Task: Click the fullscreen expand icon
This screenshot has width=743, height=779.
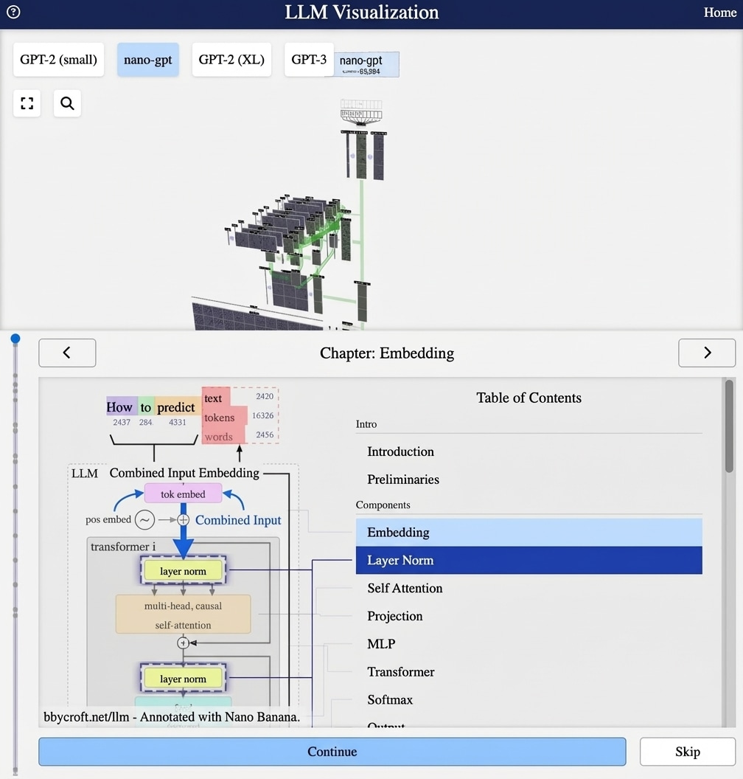Action: [27, 103]
